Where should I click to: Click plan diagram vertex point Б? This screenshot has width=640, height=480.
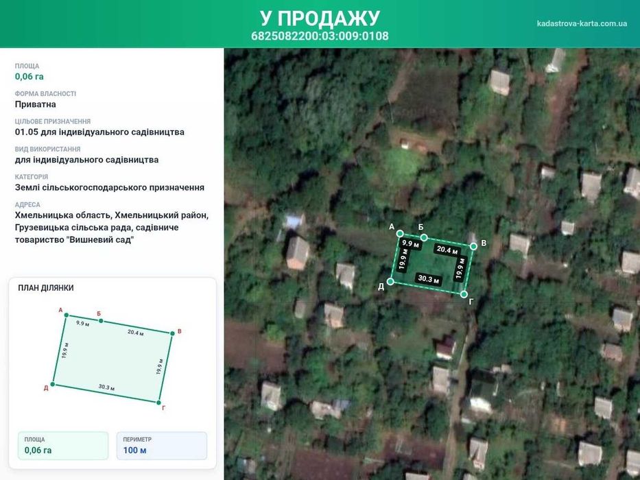pos(102,321)
